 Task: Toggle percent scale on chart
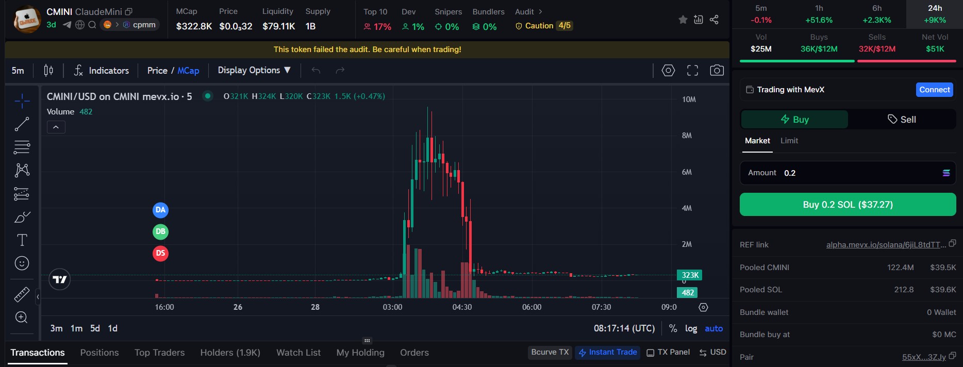(673, 328)
